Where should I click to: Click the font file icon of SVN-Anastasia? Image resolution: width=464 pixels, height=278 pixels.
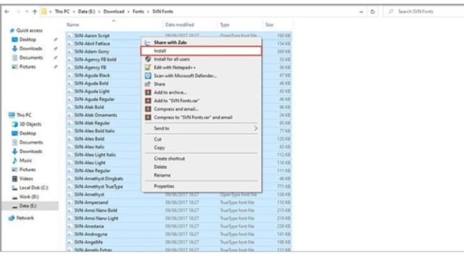coord(70,226)
